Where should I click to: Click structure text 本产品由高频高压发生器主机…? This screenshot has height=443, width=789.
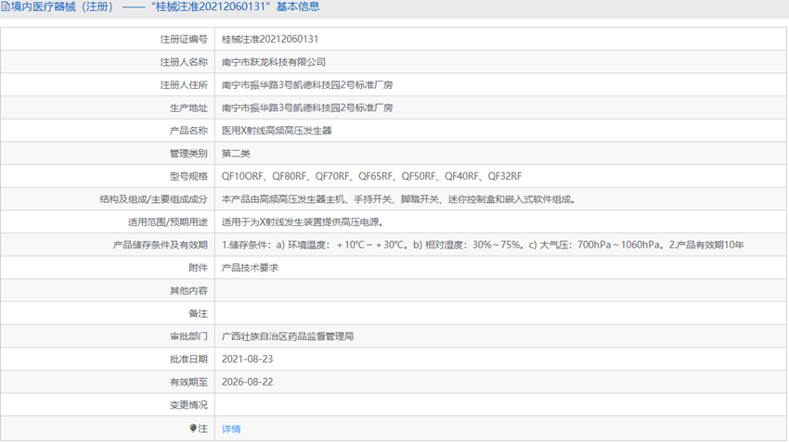pyautogui.click(x=398, y=199)
